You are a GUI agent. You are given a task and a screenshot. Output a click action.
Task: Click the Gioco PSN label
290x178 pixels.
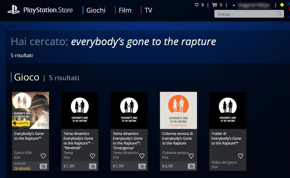(23, 153)
